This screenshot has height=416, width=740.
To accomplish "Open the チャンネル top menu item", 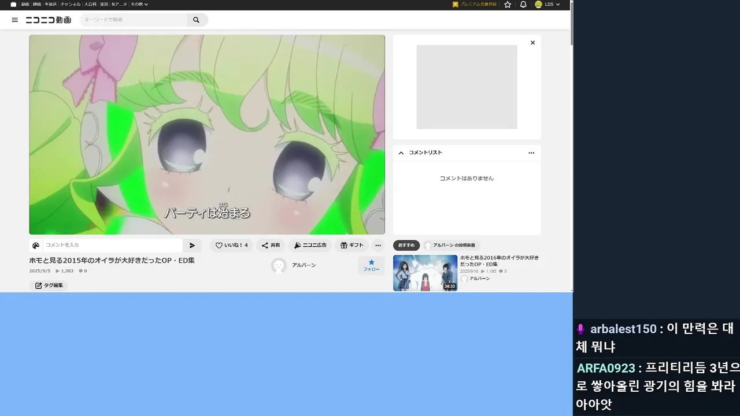I will (71, 4).
